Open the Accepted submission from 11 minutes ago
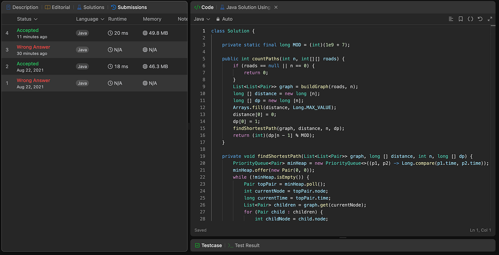499x255 pixels. pos(27,30)
